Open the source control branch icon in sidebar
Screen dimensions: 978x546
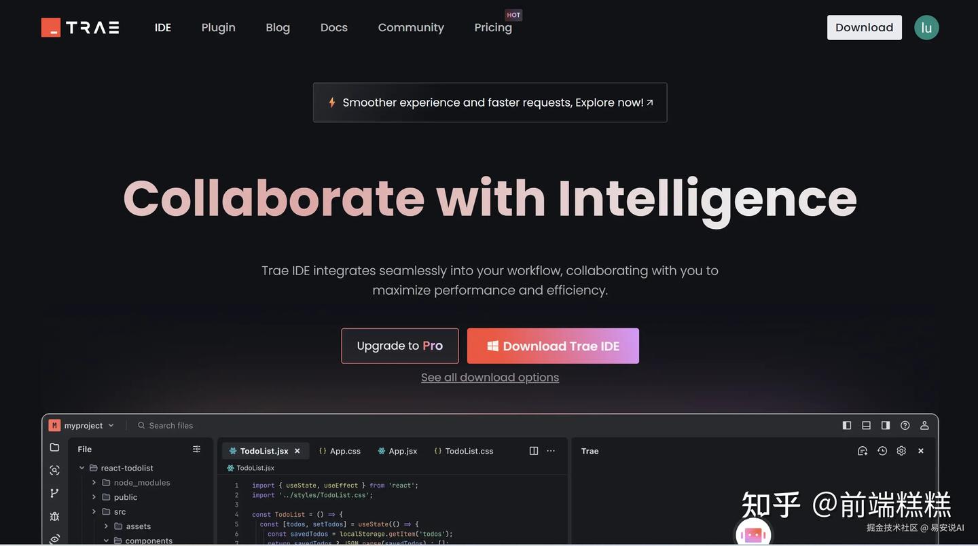point(54,493)
